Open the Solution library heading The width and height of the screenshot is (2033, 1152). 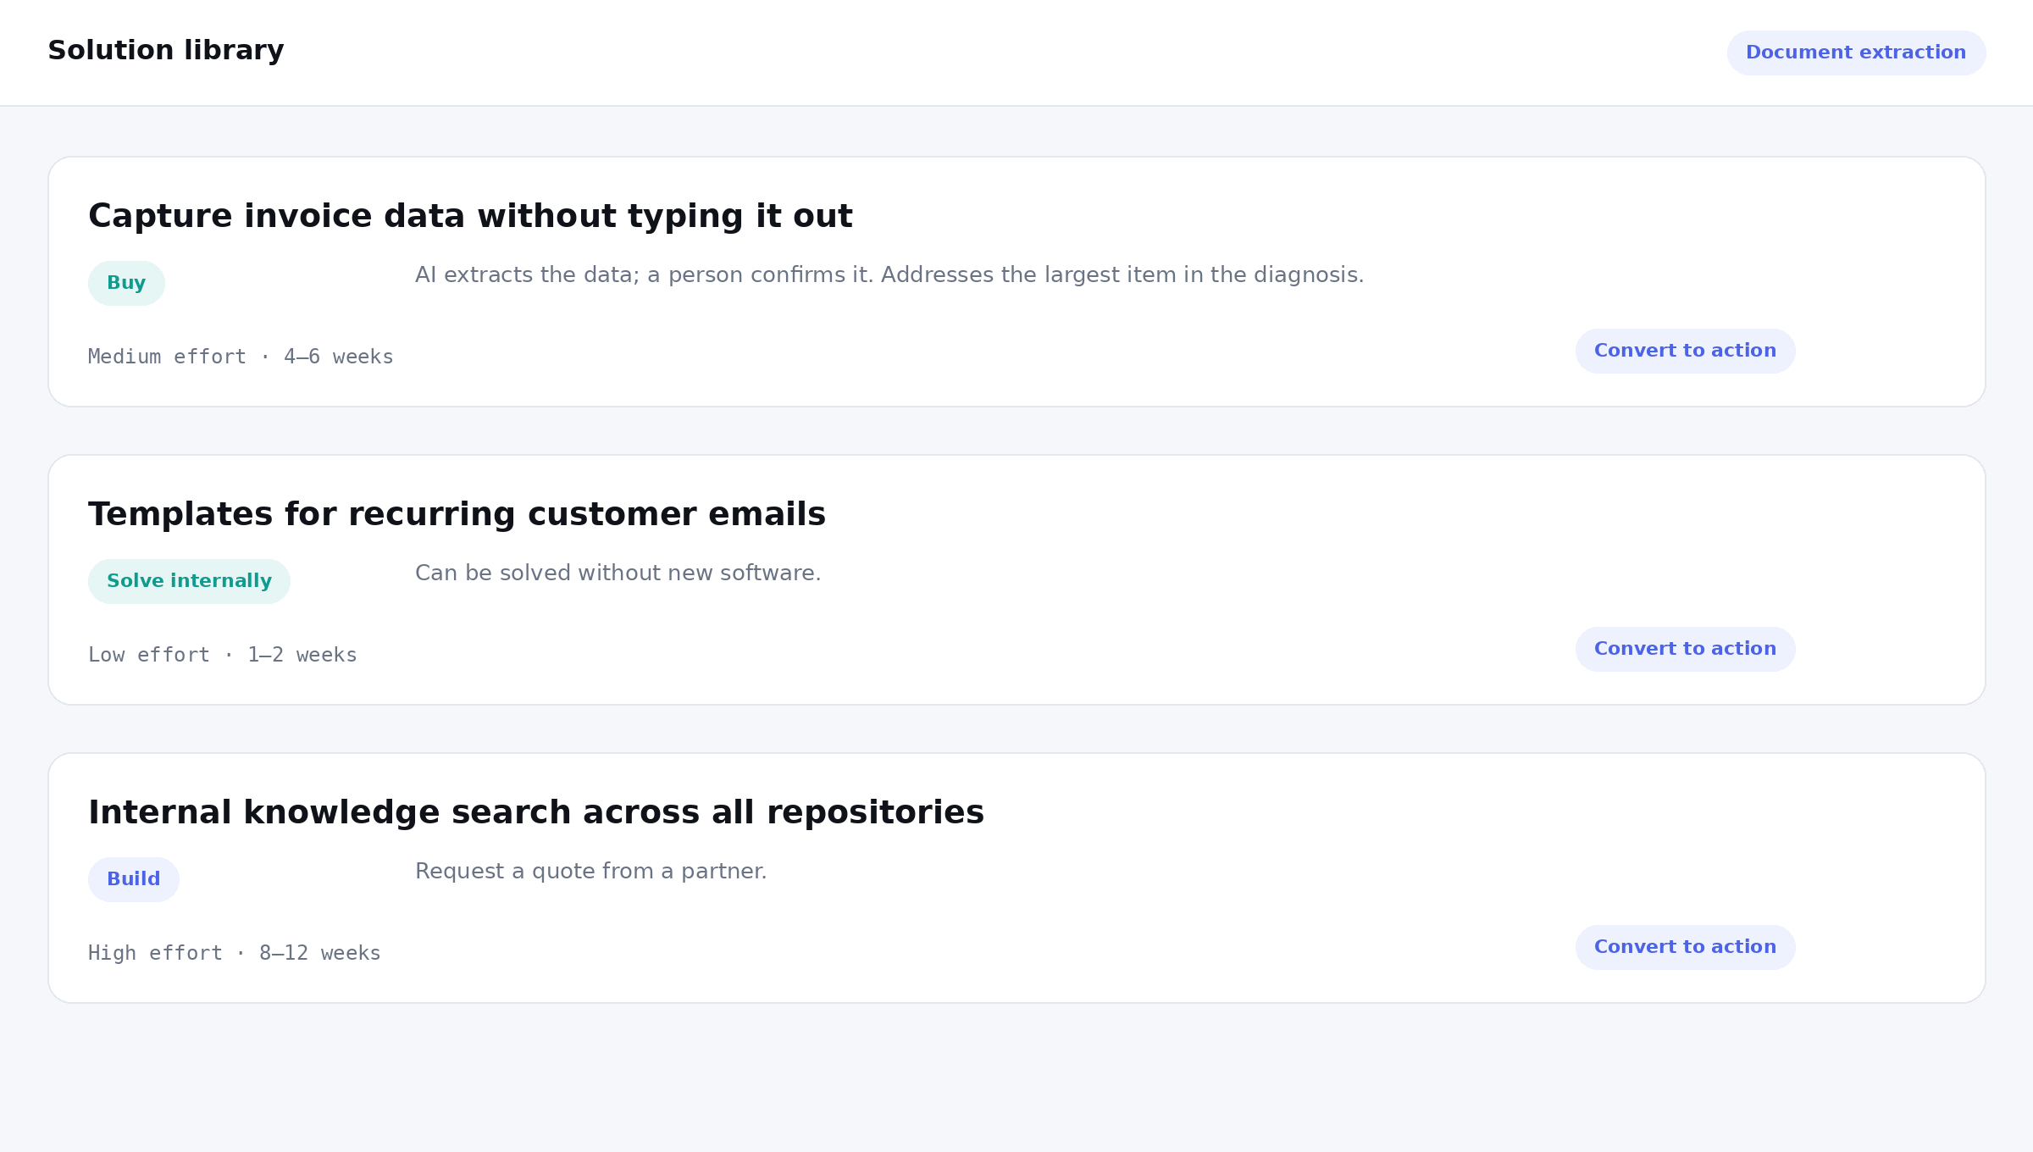pos(166,51)
